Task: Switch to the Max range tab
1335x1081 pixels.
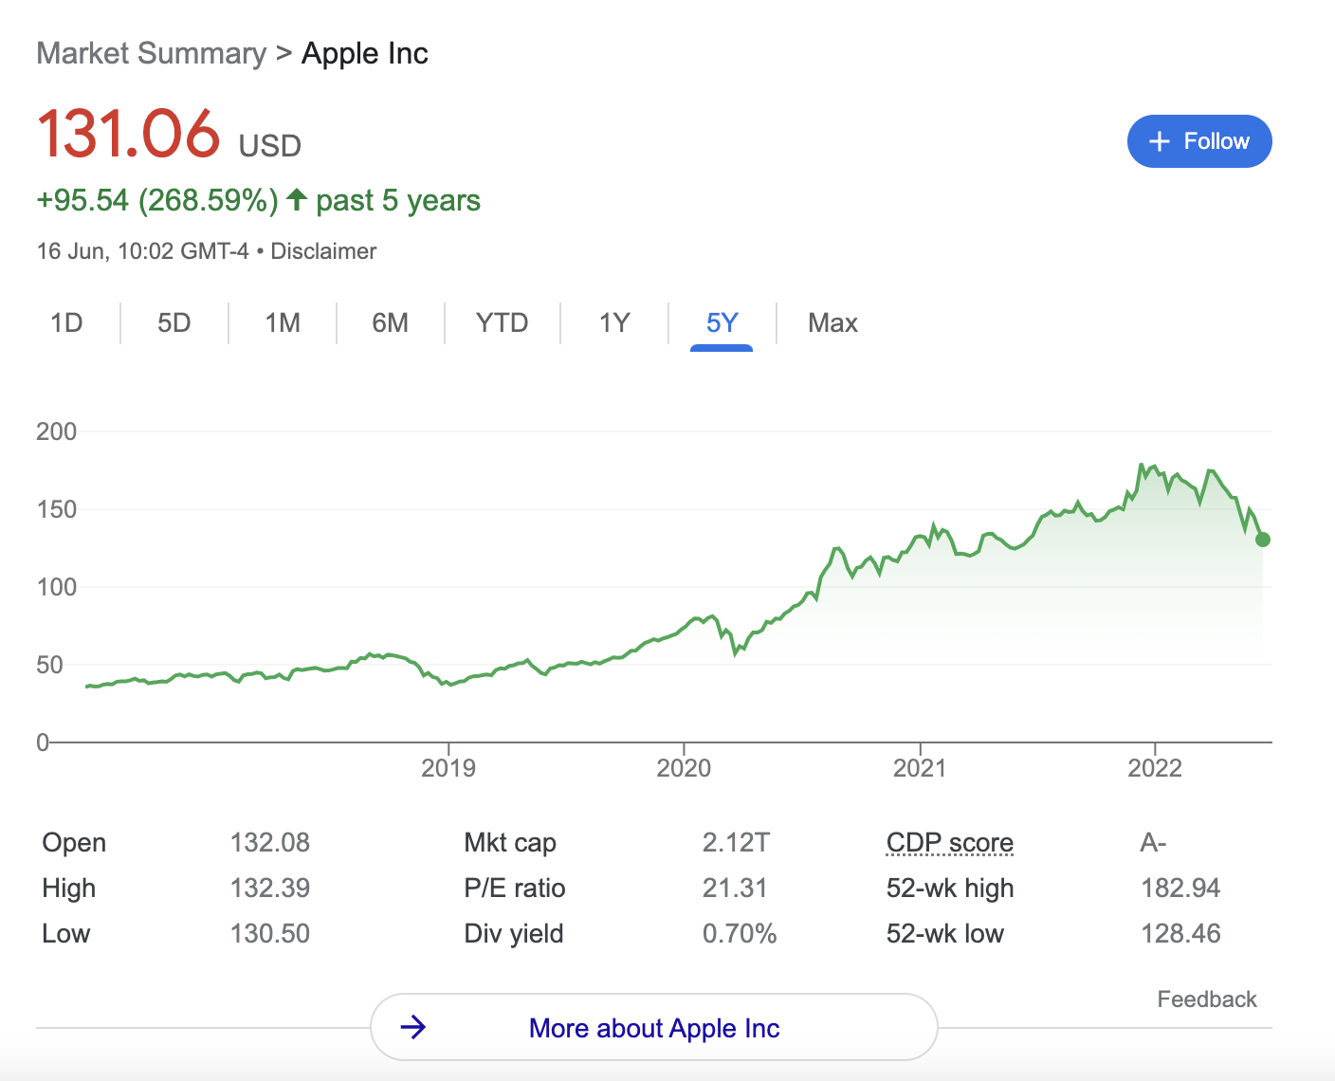Action: tap(832, 323)
